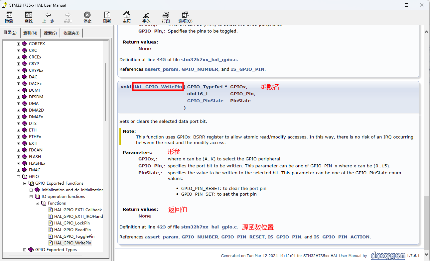The image size is (430, 261).
Task: Click the open-book icon beside GPIO
Action: [25, 177]
